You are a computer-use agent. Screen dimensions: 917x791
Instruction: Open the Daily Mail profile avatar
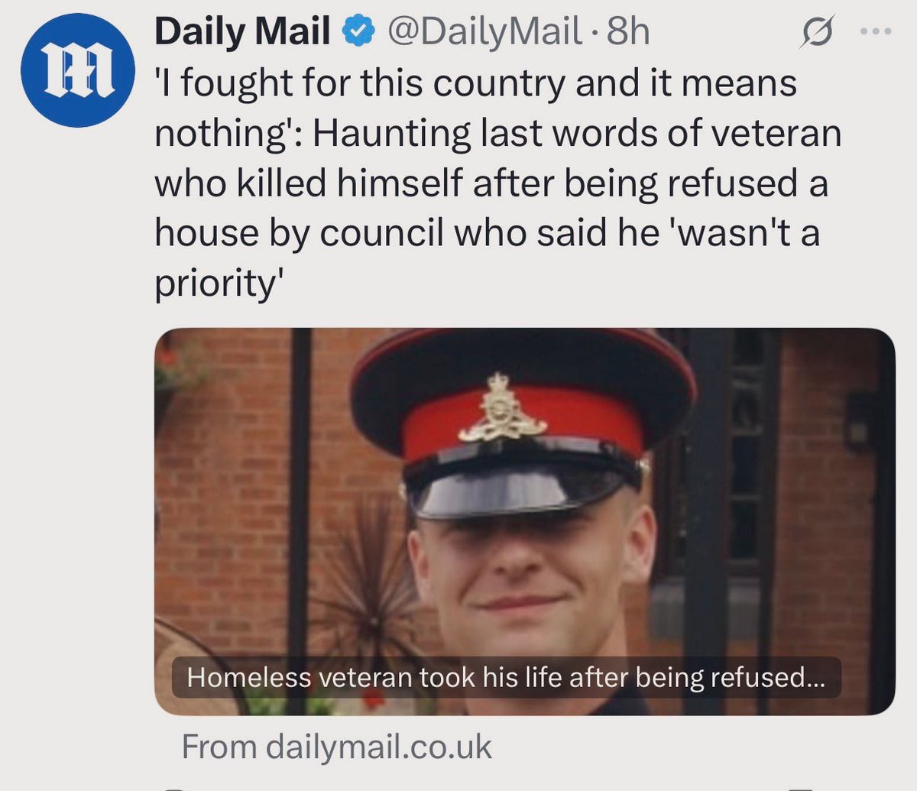(x=77, y=69)
